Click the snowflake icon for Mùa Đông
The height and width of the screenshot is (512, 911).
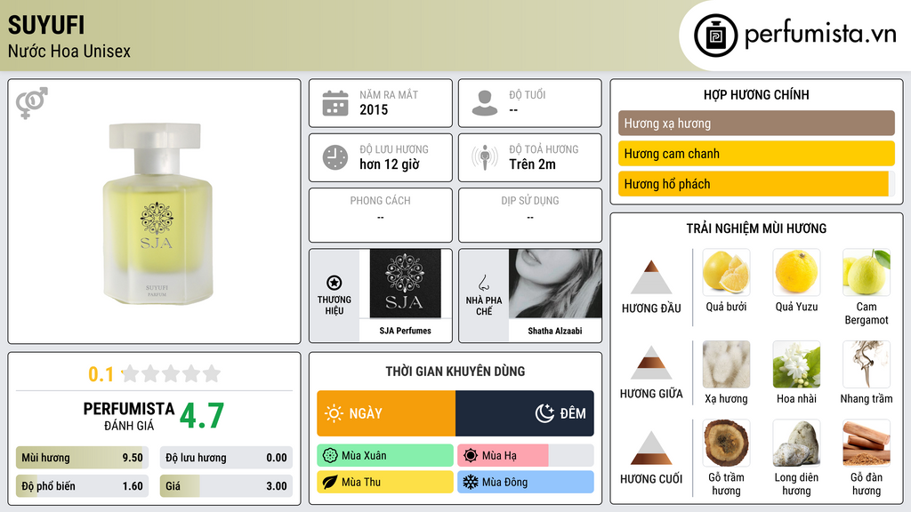point(471,483)
